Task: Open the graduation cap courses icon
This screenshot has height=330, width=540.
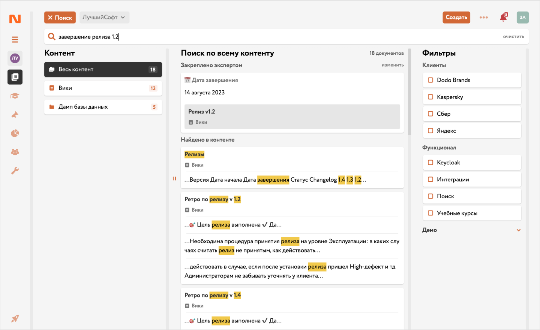Action: (15, 96)
